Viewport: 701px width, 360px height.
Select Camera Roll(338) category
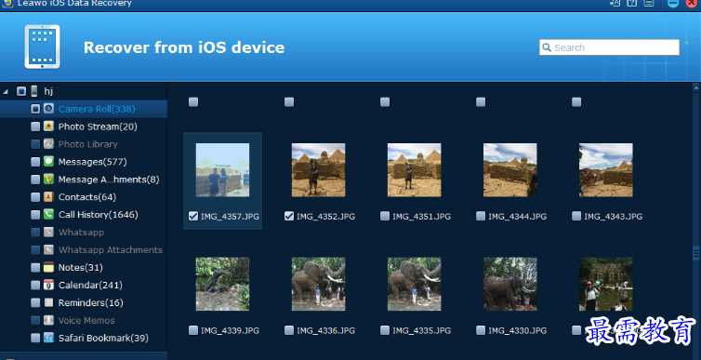tap(97, 109)
